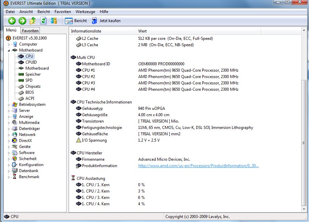This screenshot has height=222, width=309.
Task: Click the Netzwerk globe icon
Action: tap(15, 135)
